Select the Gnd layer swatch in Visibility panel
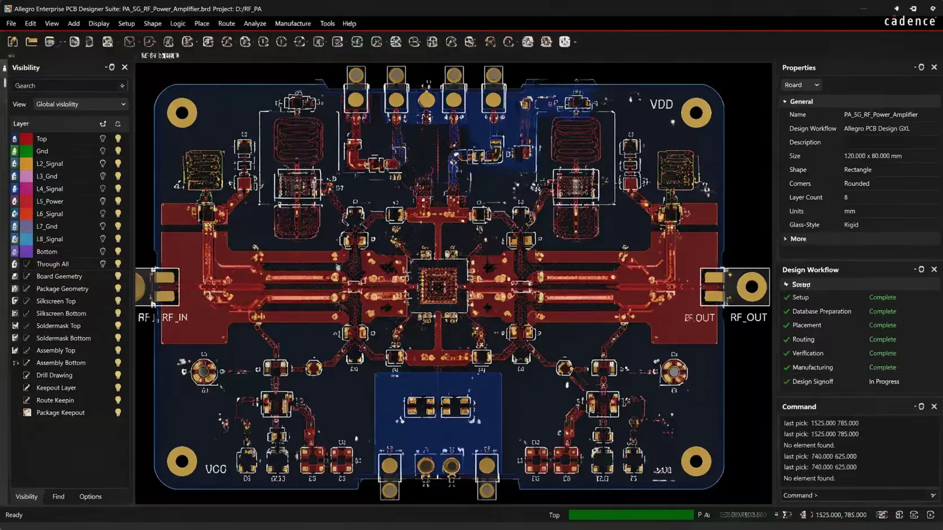The height and width of the screenshot is (530, 943). coord(26,151)
